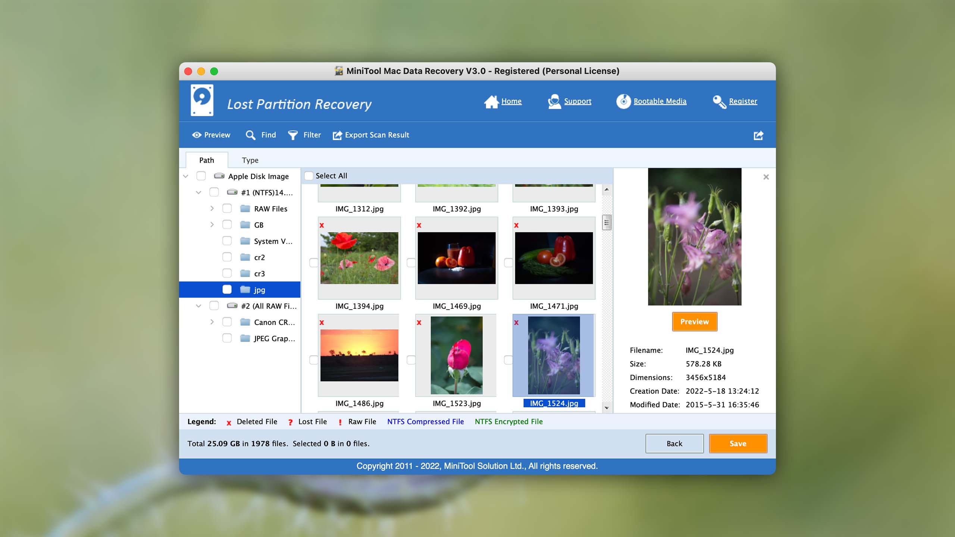Click the jpg folder icon

click(x=245, y=290)
